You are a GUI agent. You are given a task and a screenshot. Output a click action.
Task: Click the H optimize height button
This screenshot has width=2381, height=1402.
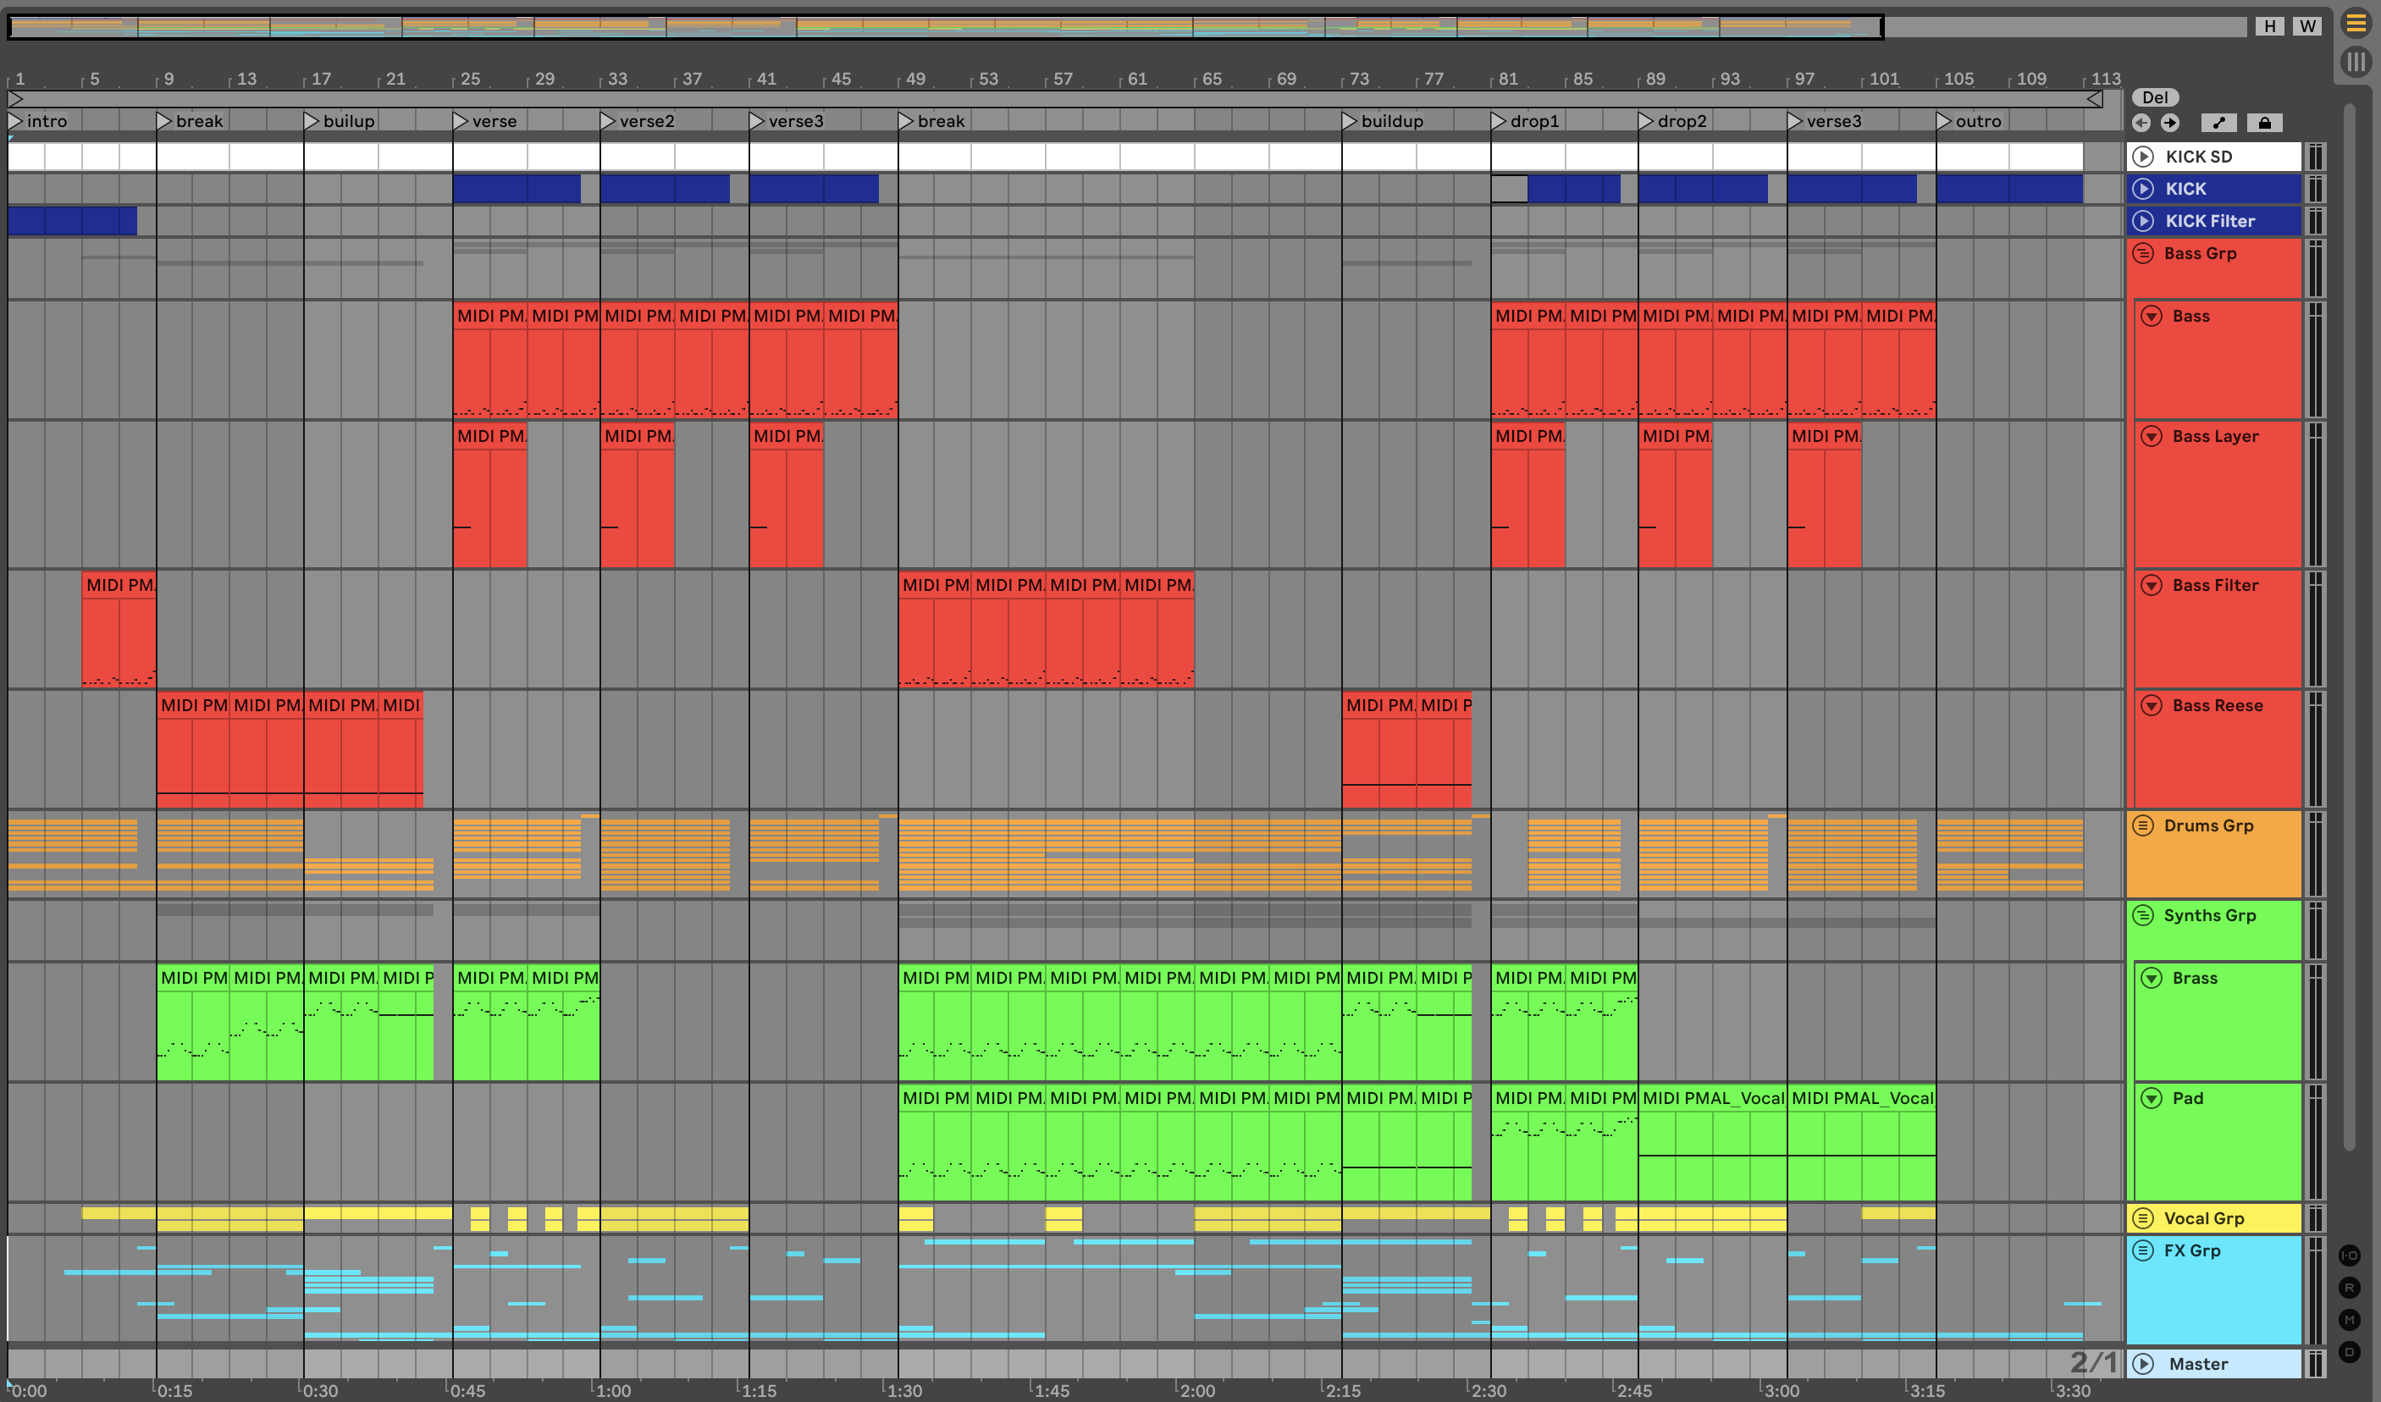point(2269,26)
